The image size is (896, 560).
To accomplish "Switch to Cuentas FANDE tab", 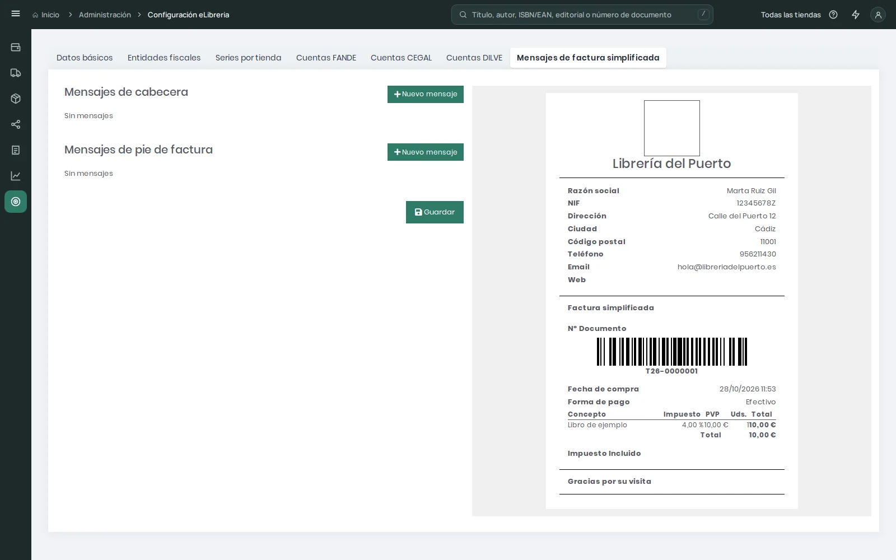I will [326, 58].
